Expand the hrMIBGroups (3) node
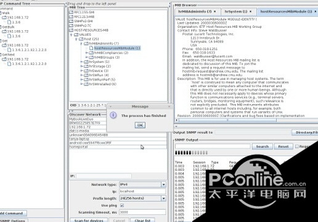 [86, 57]
